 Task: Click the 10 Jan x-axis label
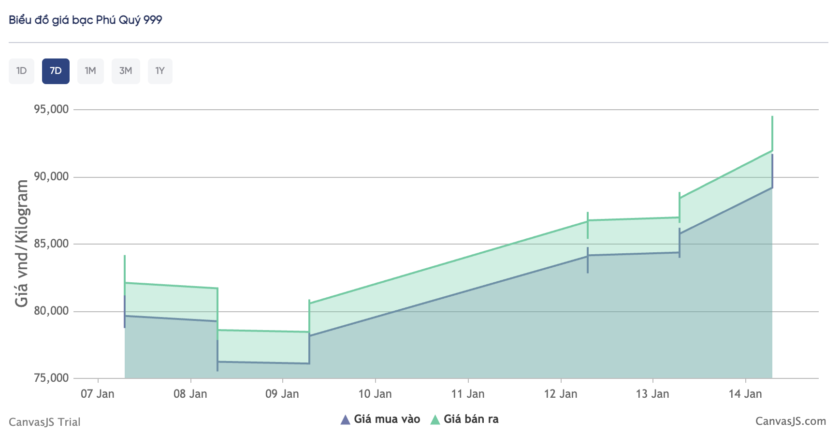[x=375, y=394]
